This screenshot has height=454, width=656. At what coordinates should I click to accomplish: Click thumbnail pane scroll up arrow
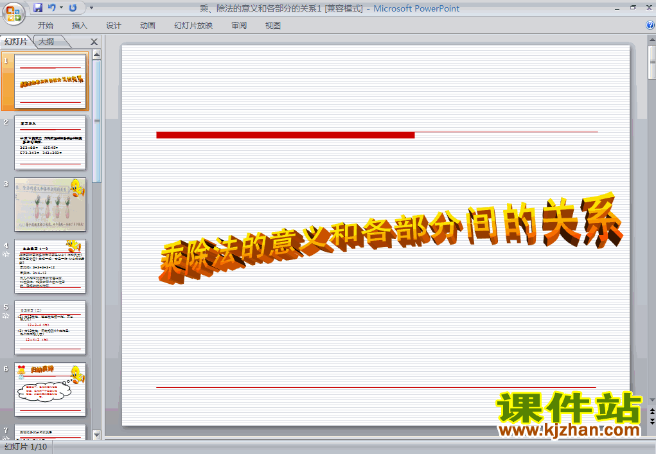tap(96, 55)
